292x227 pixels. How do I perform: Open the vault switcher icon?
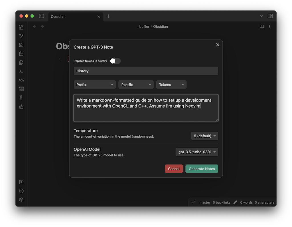coord(21,182)
